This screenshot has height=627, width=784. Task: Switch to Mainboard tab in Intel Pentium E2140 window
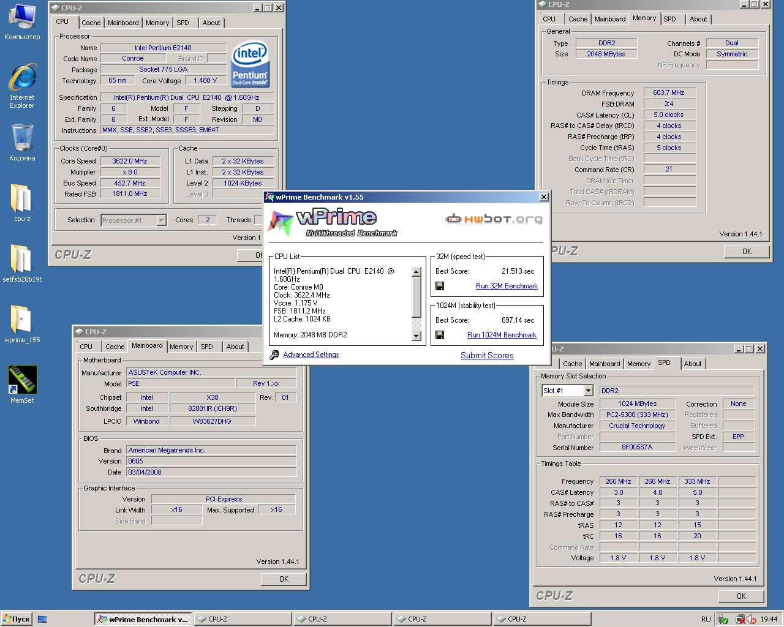tap(123, 23)
